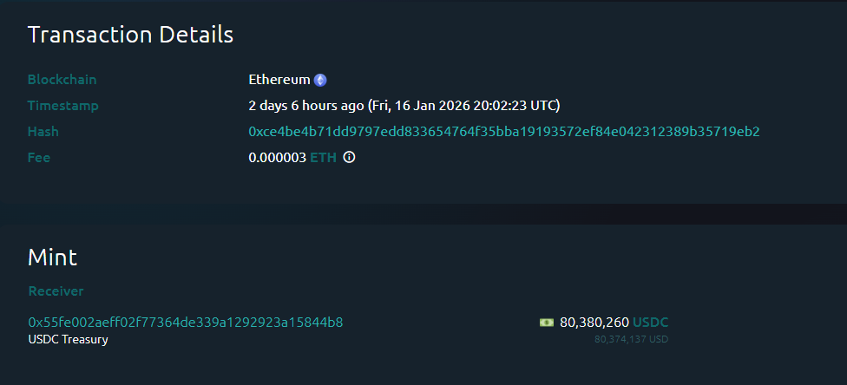This screenshot has width=847, height=385.
Task: Select the Ethereum blockchain name
Action: click(279, 80)
